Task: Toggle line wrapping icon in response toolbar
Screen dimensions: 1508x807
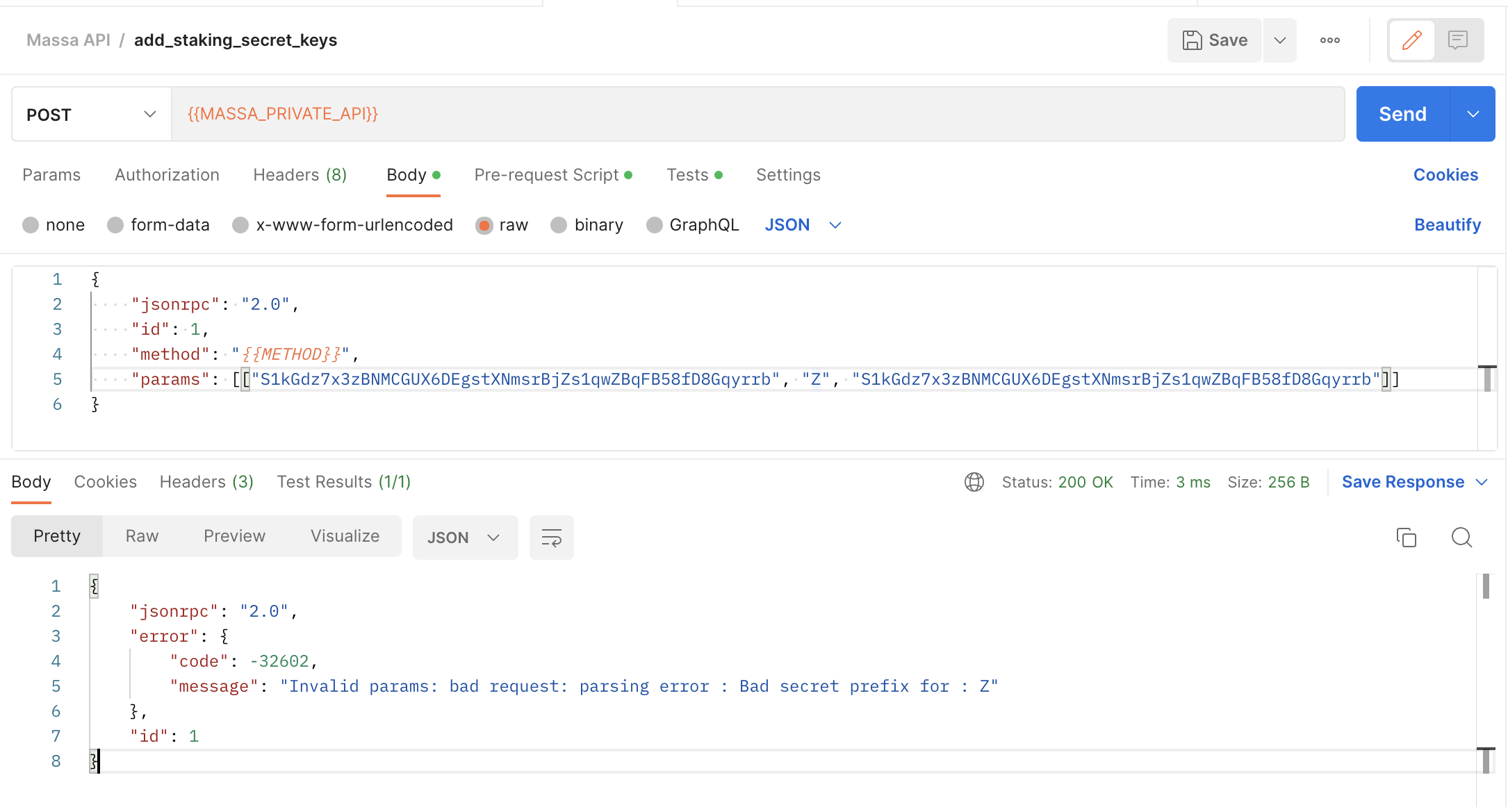Action: pos(551,537)
